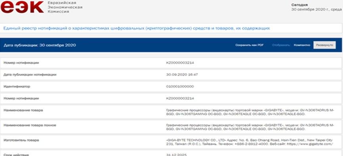Select the Развернуто view button
343x156 pixels.
324,45
